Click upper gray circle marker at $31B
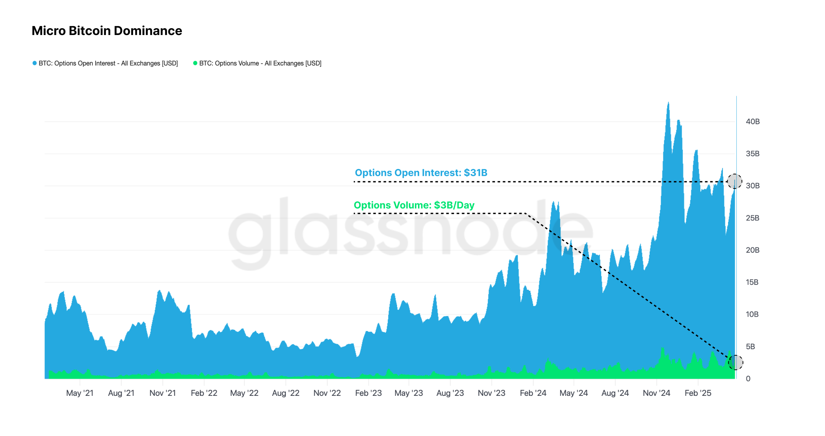825x436 pixels. pos(735,181)
